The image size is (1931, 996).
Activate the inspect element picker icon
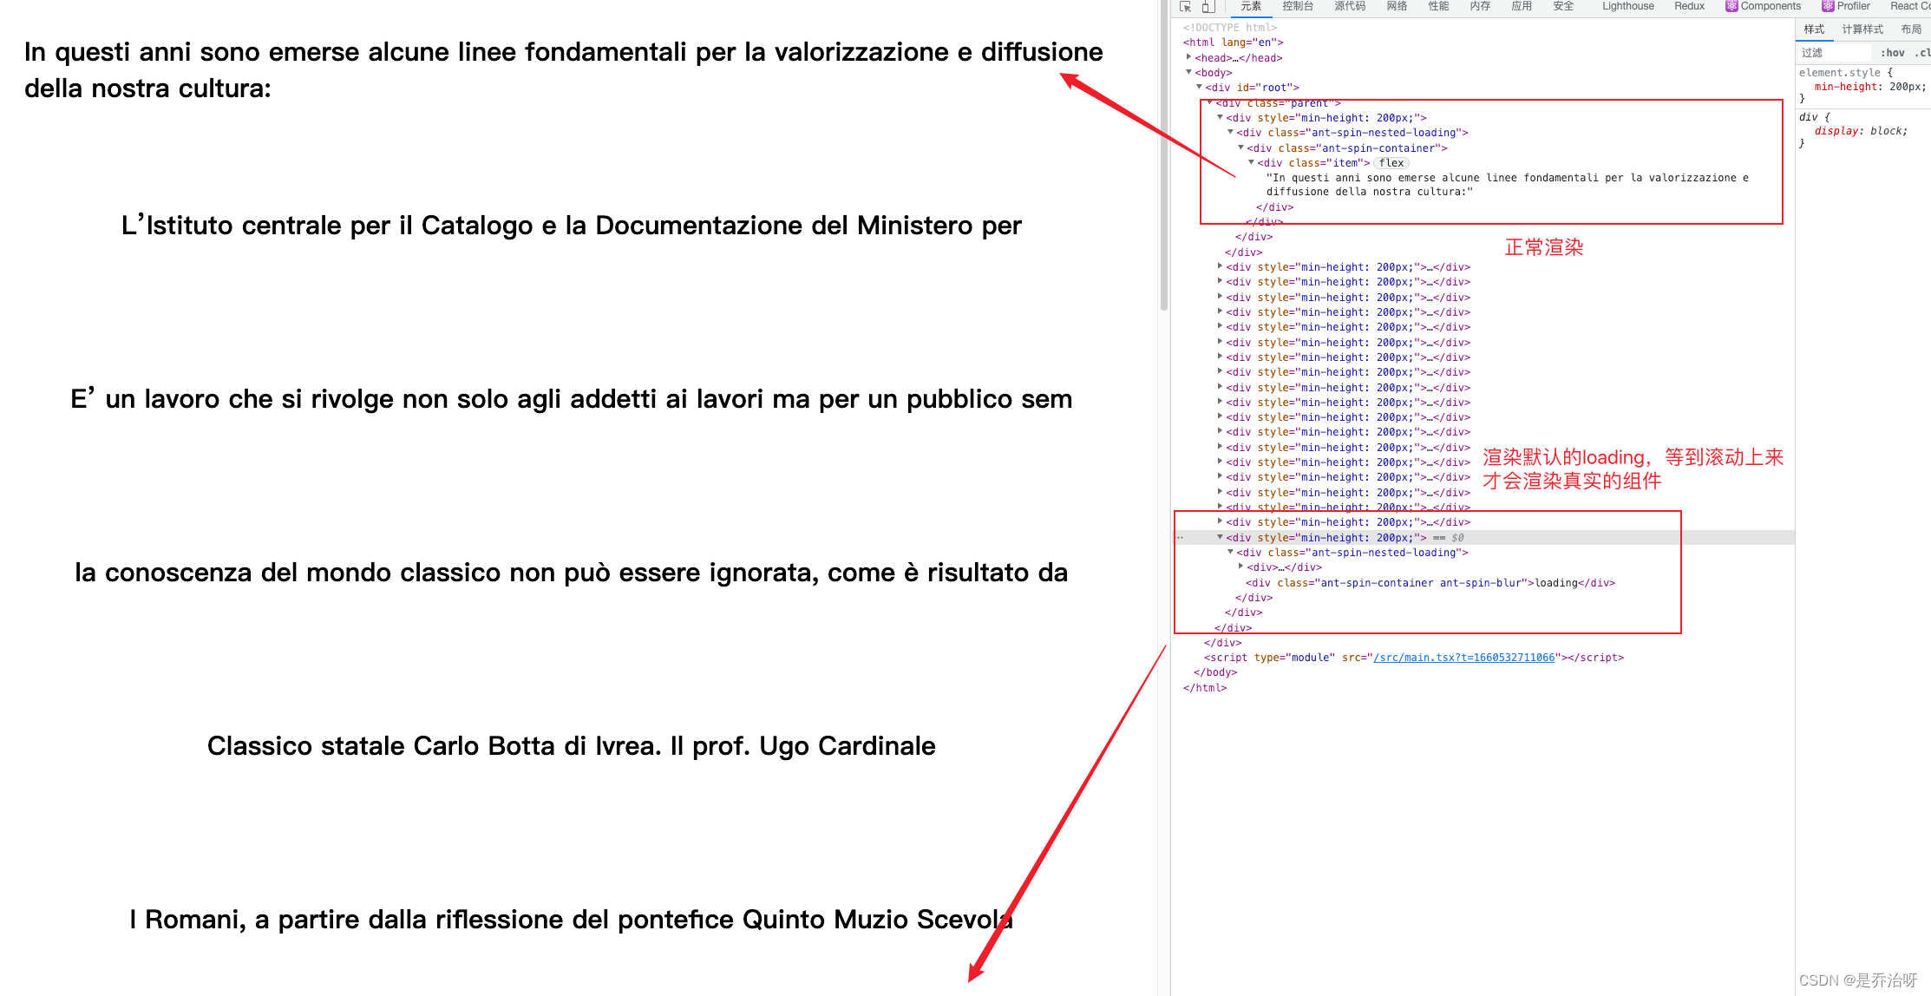(1186, 6)
